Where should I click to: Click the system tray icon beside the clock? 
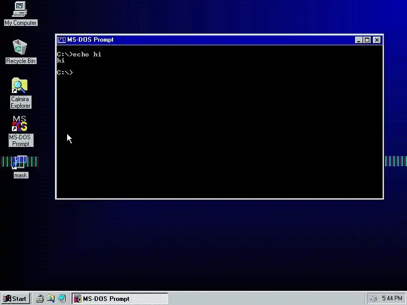tap(373, 298)
